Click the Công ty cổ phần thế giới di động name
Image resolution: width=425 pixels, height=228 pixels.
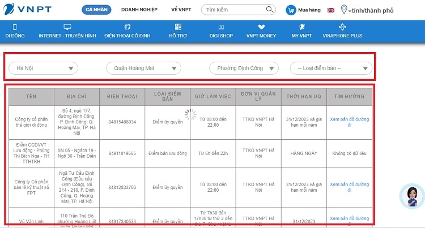31,122
